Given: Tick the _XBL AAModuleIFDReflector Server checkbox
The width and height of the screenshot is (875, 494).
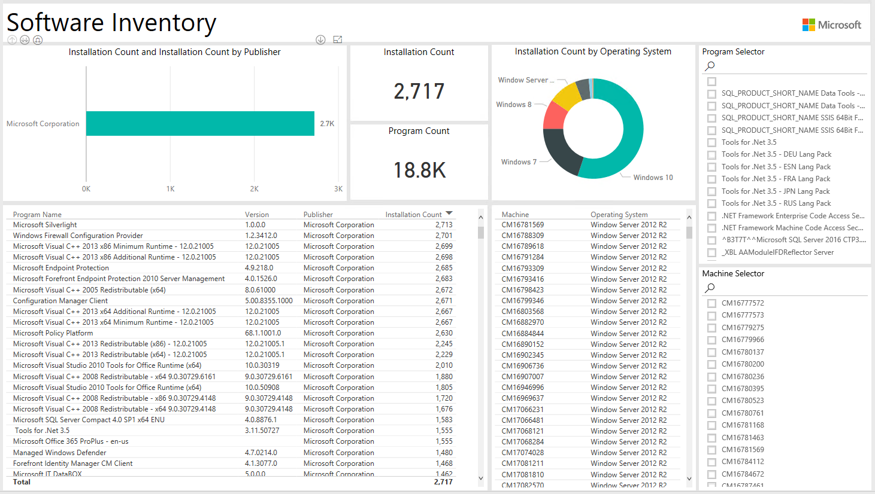Looking at the screenshot, I should coord(711,252).
